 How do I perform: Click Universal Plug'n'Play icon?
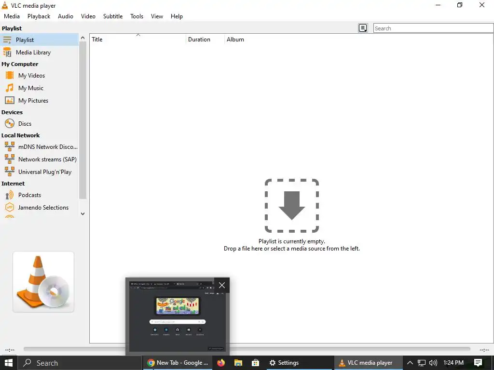tap(10, 172)
